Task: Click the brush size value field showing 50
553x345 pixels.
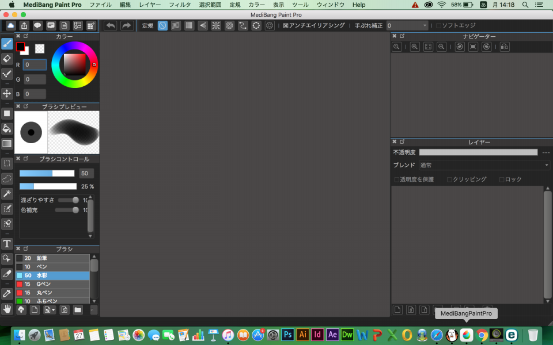Action: 86,173
